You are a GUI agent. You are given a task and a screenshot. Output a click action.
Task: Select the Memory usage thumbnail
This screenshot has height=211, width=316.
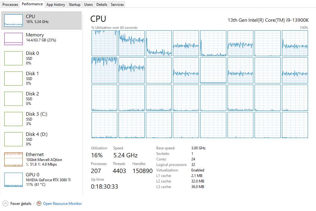[14, 39]
